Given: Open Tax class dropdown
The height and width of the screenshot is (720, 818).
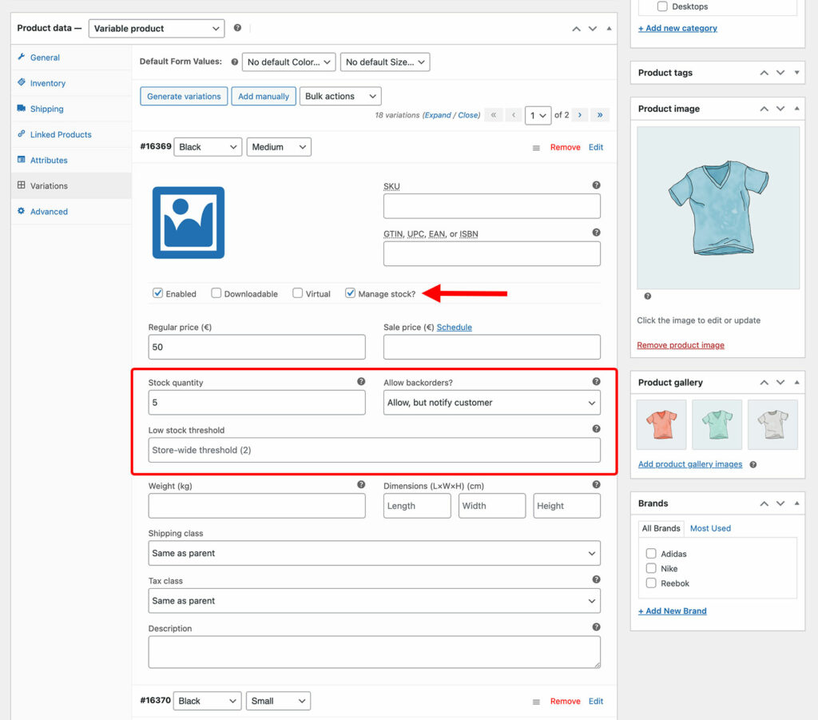Looking at the screenshot, I should 374,600.
